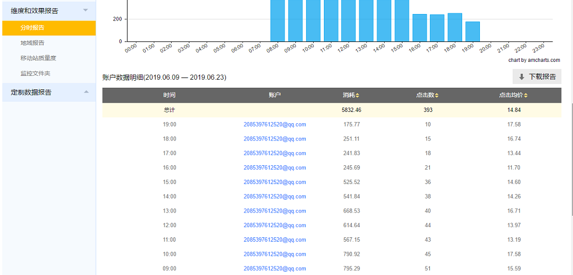The image size is (573, 275).
Task: Open the account link in the 13:00 row
Action: (275, 210)
